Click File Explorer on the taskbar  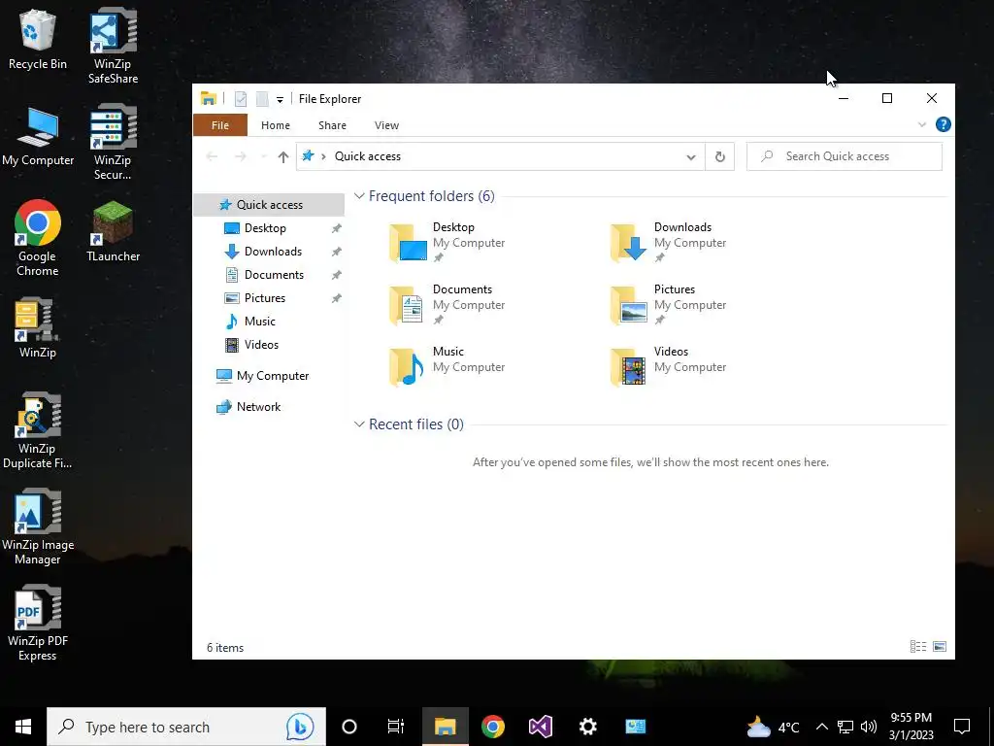click(x=445, y=727)
